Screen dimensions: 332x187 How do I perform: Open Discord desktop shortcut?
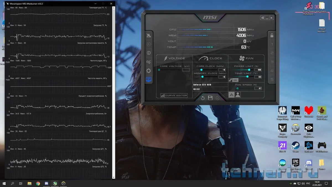(x=309, y=165)
